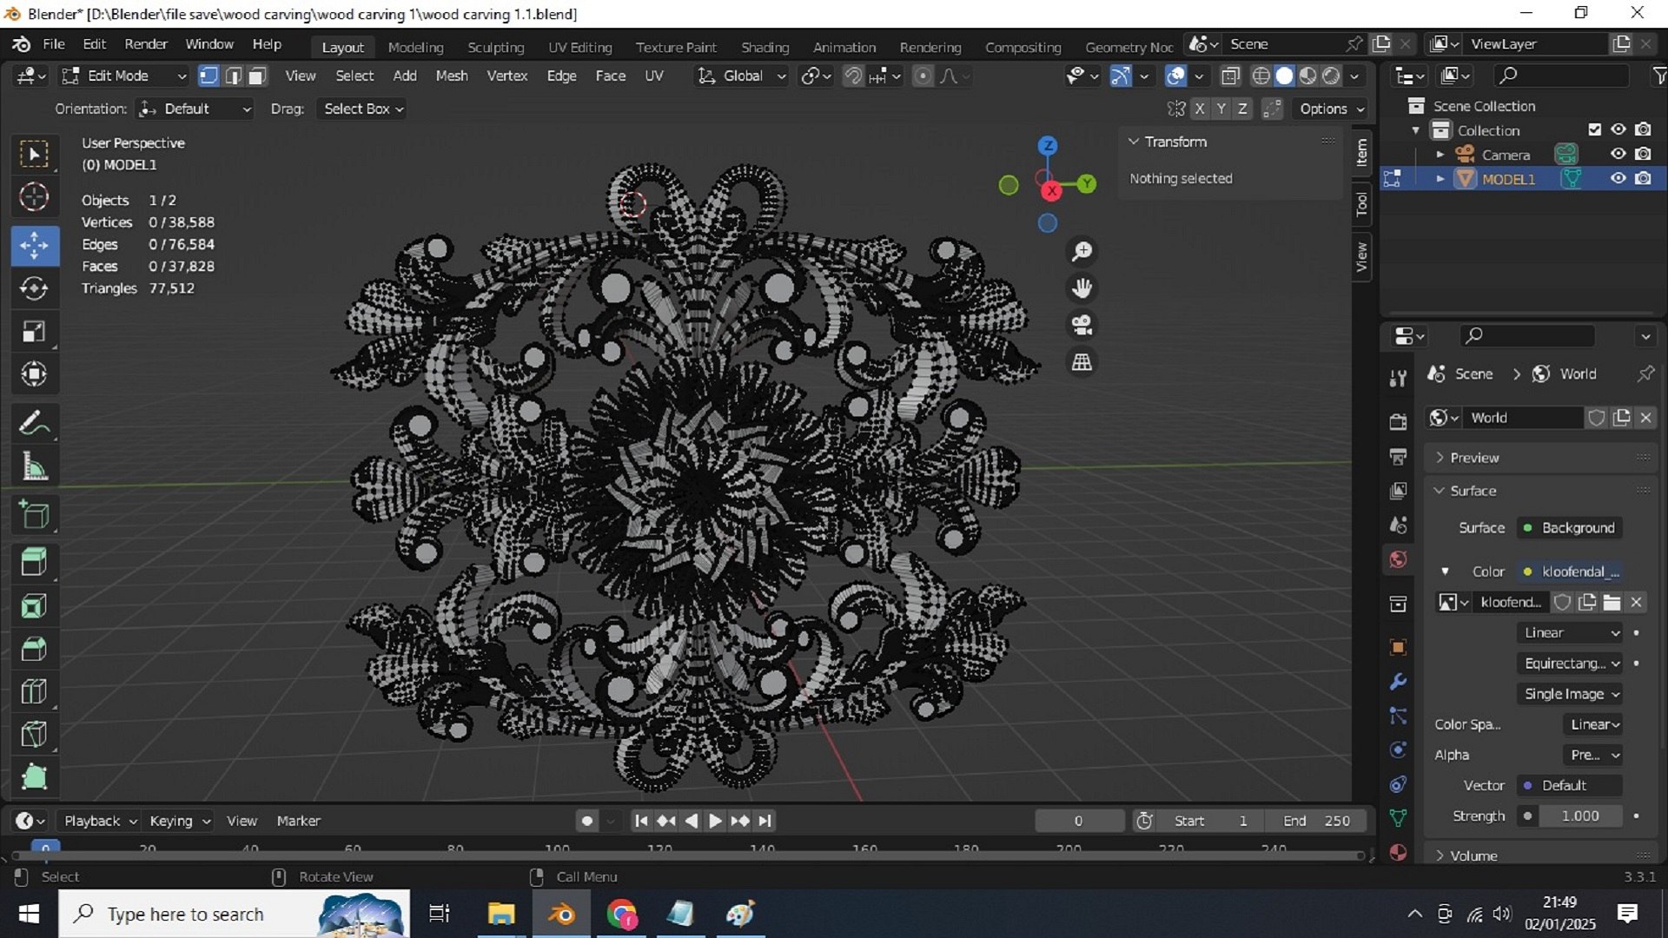Click the Background surface shader button
This screenshot has width=1668, height=938.
click(1570, 528)
